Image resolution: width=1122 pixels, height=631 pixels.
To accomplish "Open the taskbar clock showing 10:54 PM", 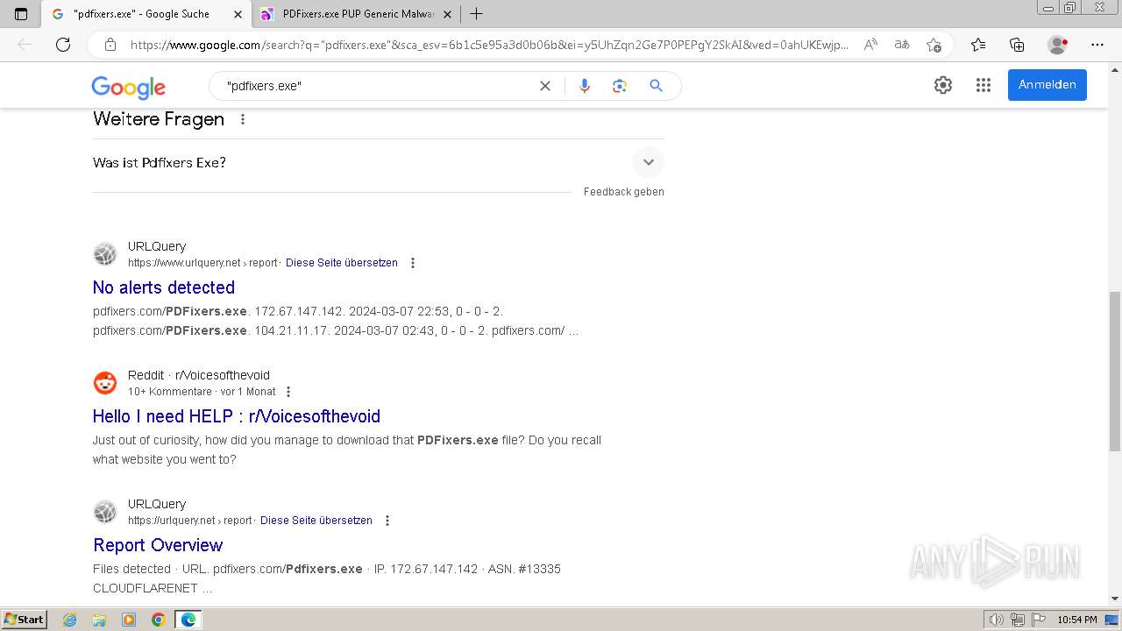I will (1077, 620).
